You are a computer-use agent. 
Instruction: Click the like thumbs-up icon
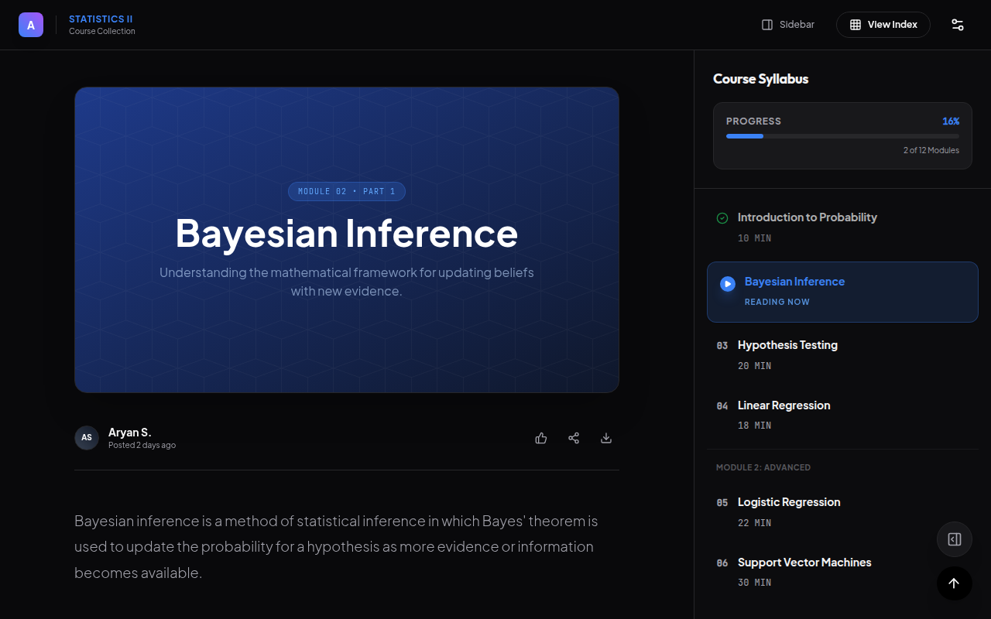tap(541, 438)
